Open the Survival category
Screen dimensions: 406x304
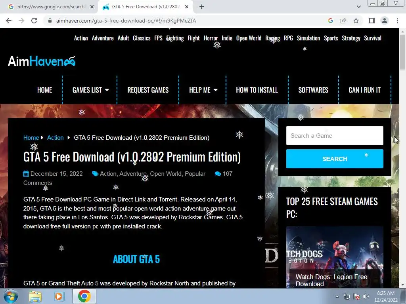[372, 38]
